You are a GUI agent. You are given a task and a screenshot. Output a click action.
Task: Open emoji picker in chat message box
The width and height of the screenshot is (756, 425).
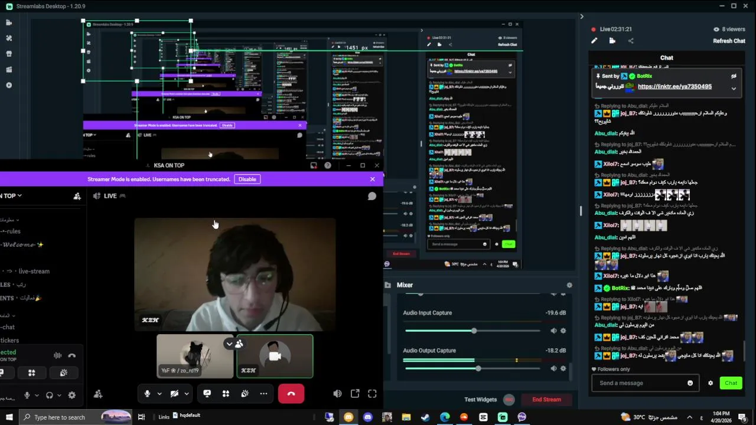click(x=690, y=383)
